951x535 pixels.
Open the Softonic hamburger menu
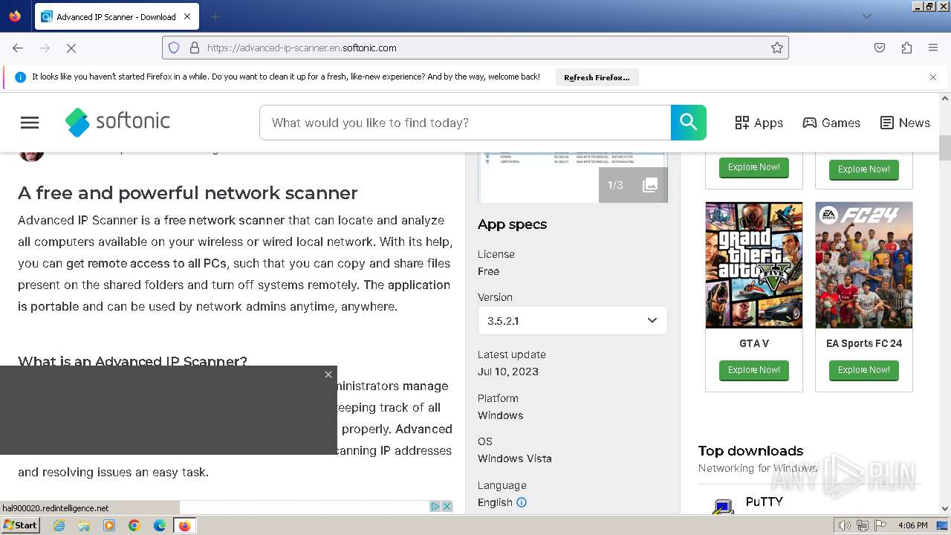30,123
